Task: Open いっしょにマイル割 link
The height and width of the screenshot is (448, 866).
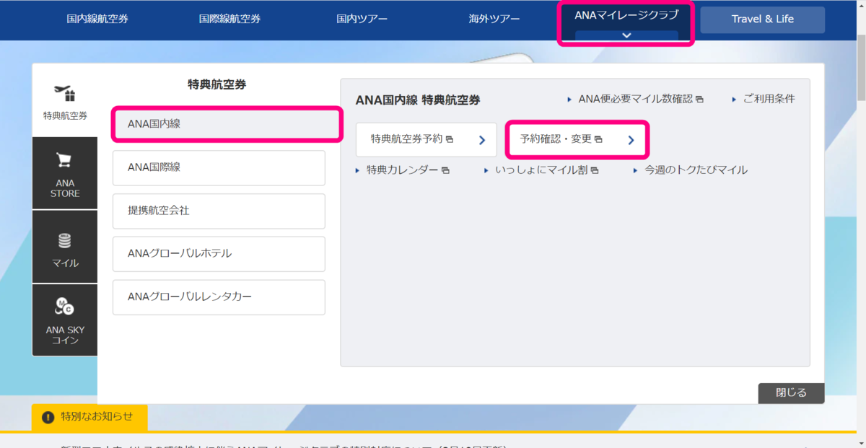Action: point(541,170)
